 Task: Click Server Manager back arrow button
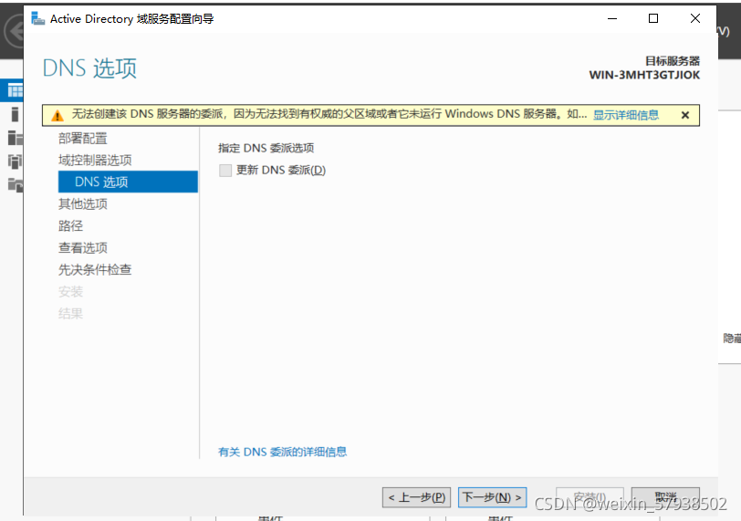pos(15,31)
